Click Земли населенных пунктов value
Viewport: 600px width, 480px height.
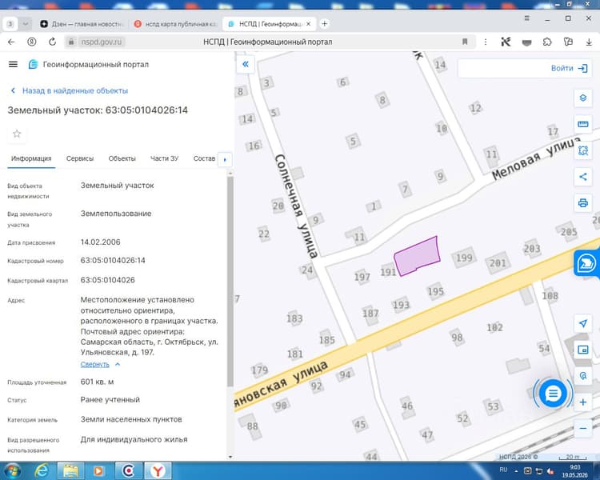click(x=131, y=419)
